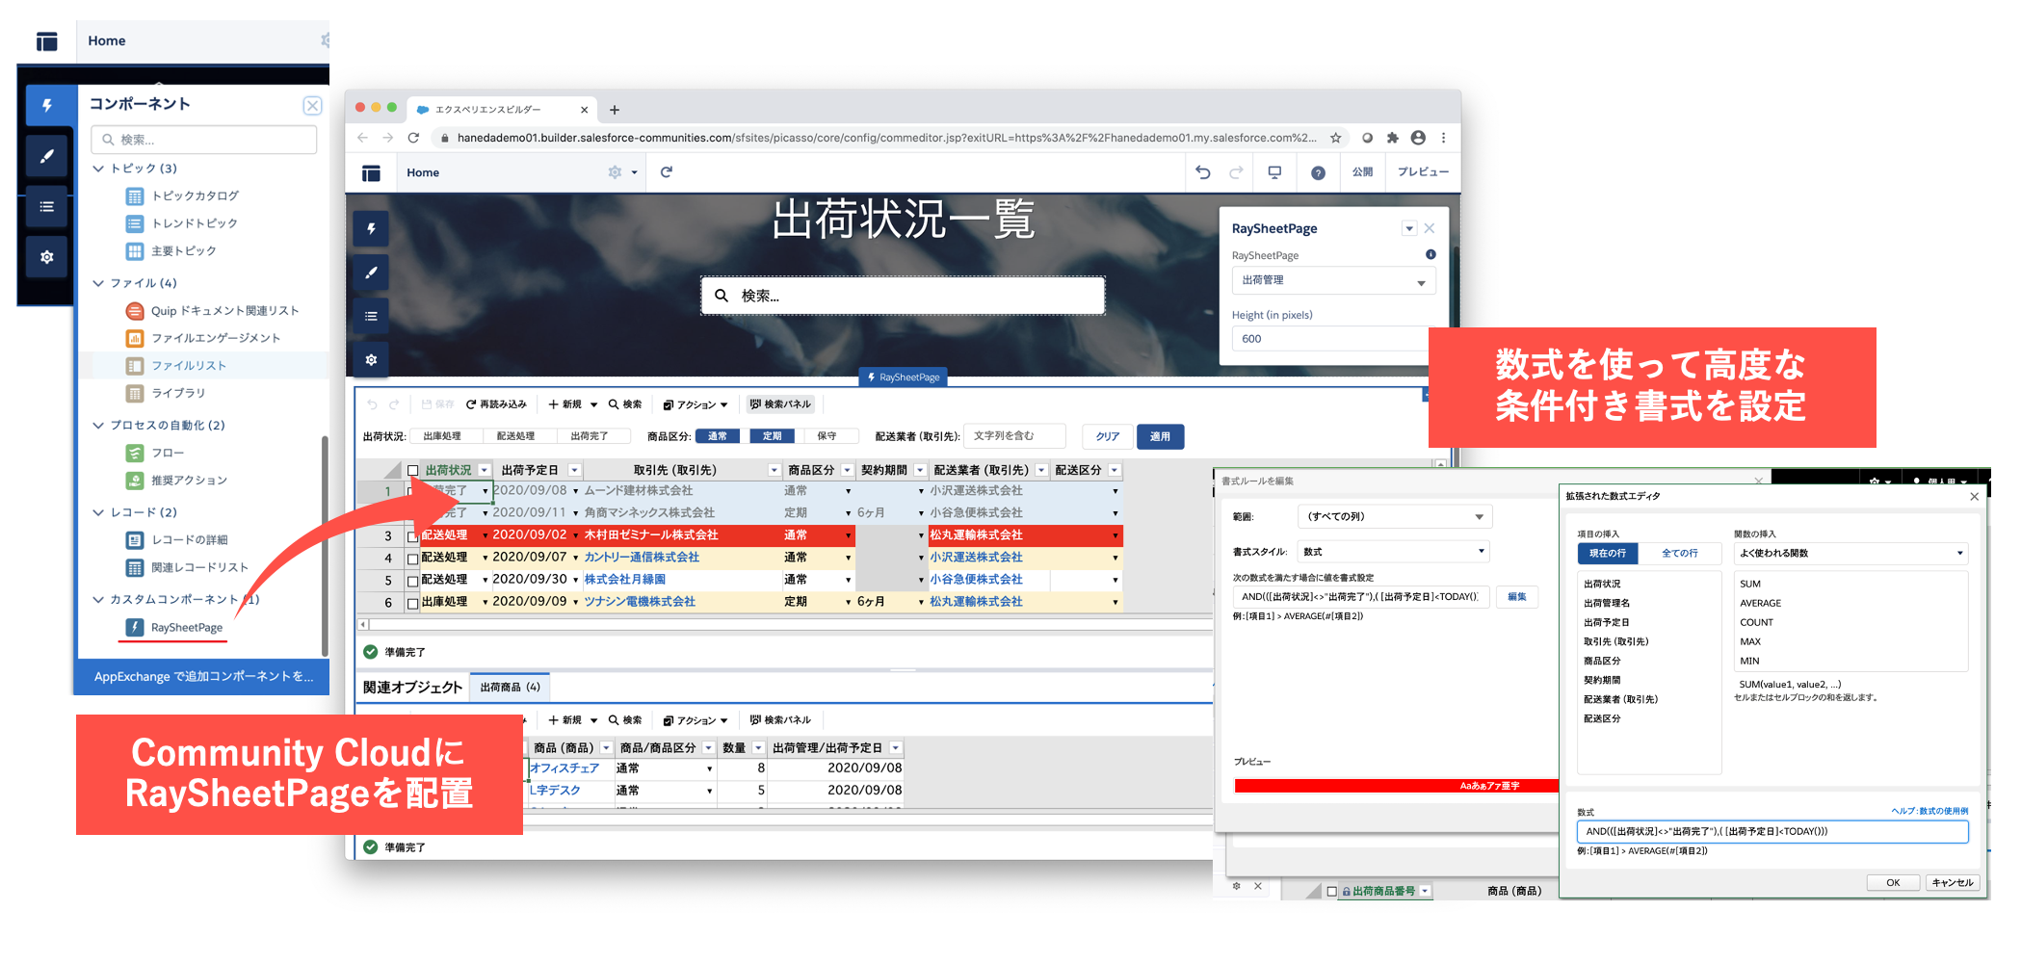2021x963 pixels.
Task: Close the コンポーネント panel
Action: pyautogui.click(x=312, y=105)
